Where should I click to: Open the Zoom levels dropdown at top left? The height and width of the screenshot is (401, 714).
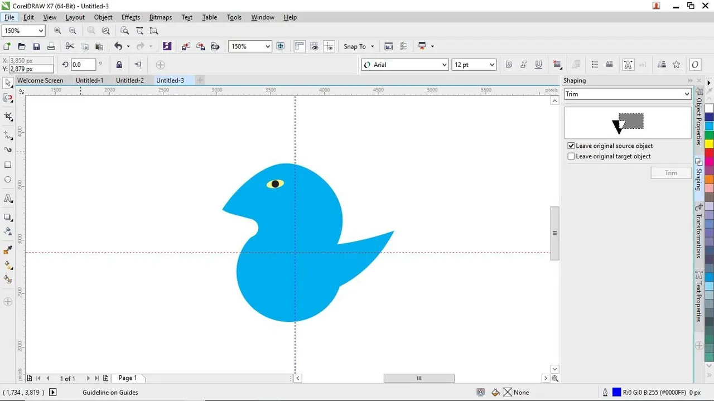(40, 31)
